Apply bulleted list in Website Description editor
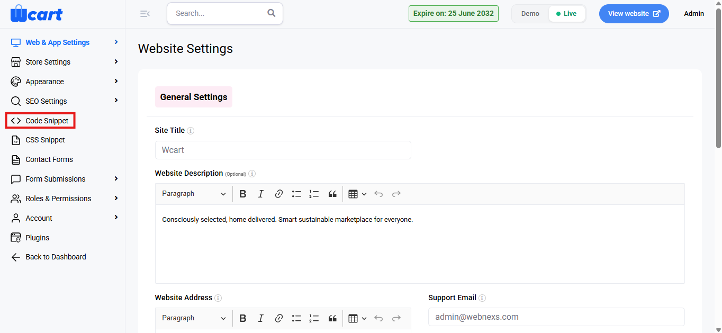722x333 pixels. click(296, 194)
